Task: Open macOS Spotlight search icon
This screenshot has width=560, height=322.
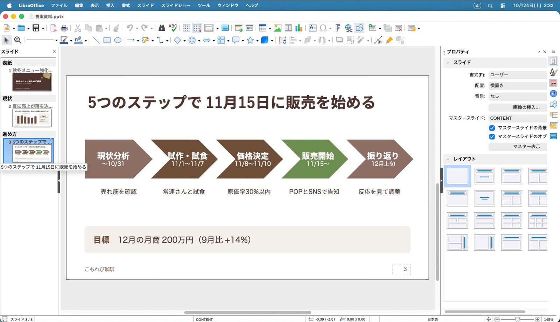Action: click(x=490, y=6)
